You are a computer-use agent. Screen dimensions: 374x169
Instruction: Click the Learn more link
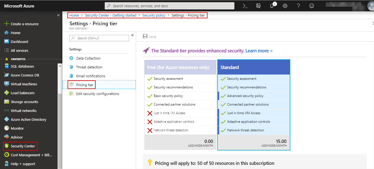[259, 51]
